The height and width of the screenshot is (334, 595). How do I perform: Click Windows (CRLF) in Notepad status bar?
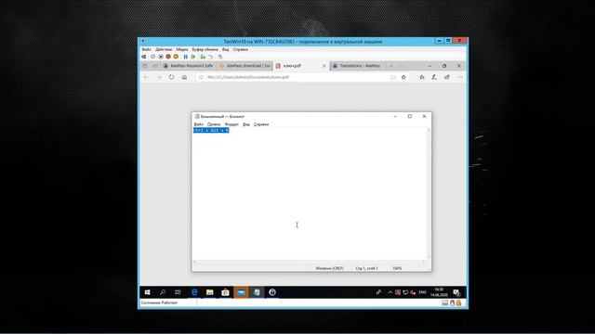330,268
